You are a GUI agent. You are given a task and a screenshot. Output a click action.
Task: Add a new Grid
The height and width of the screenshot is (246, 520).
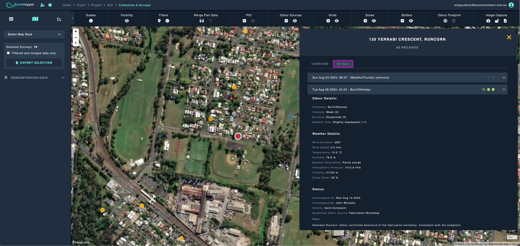coord(328,21)
